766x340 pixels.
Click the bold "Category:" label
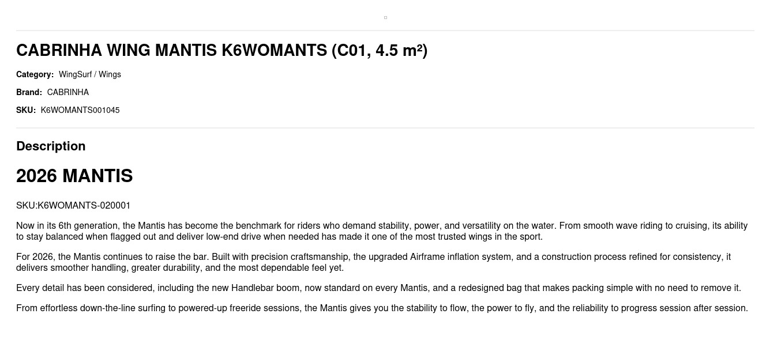click(x=35, y=74)
